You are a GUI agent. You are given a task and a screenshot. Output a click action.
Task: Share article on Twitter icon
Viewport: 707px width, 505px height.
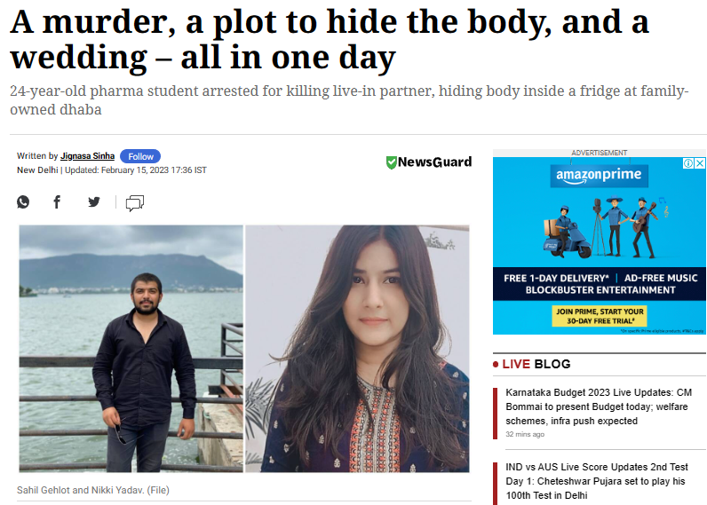(94, 201)
